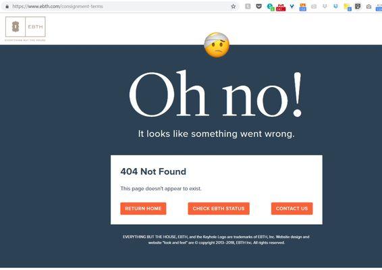This screenshot has height=270, width=382.
Task: Click the yellow sticky note extension icon
Action: tap(348, 7)
